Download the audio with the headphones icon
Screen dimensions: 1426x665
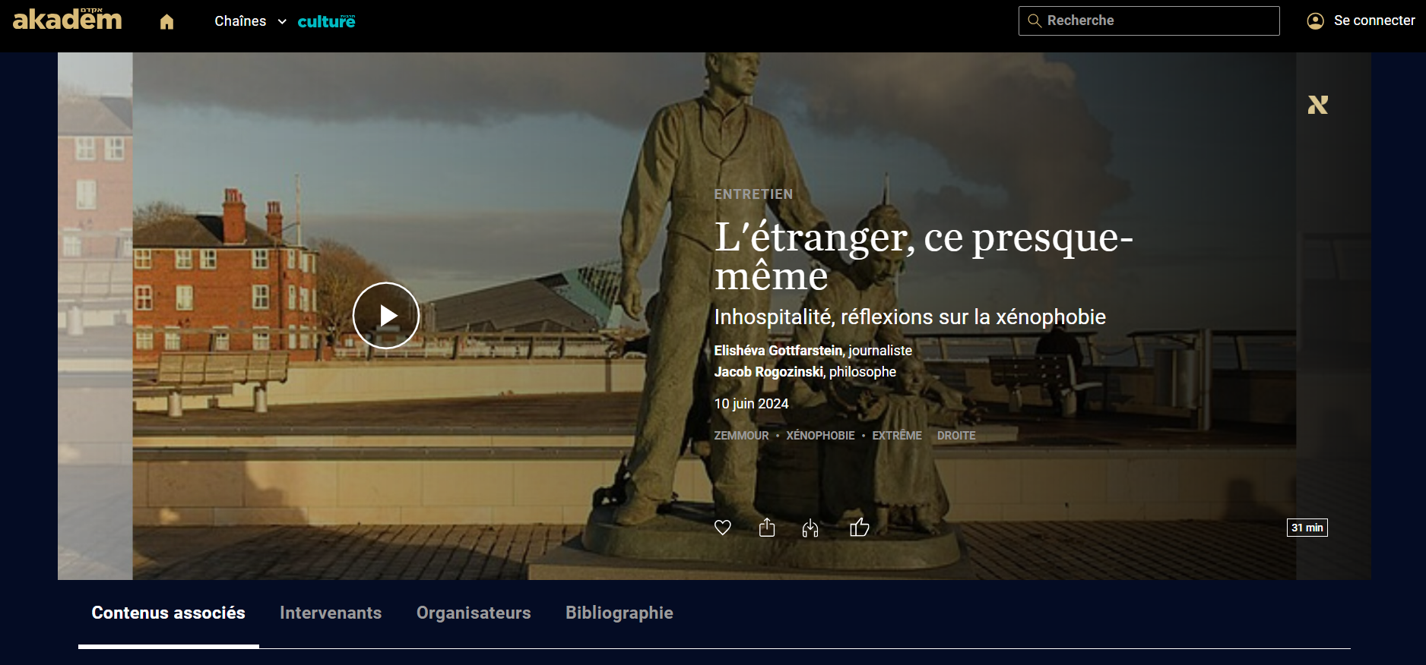tap(810, 528)
